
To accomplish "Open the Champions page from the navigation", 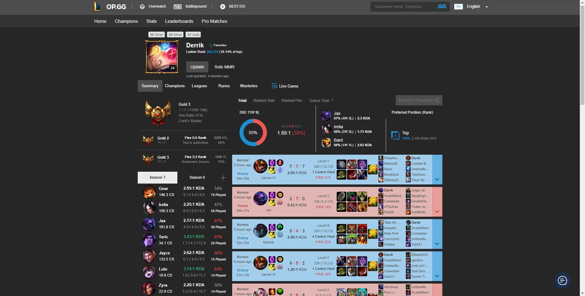I will click(126, 21).
